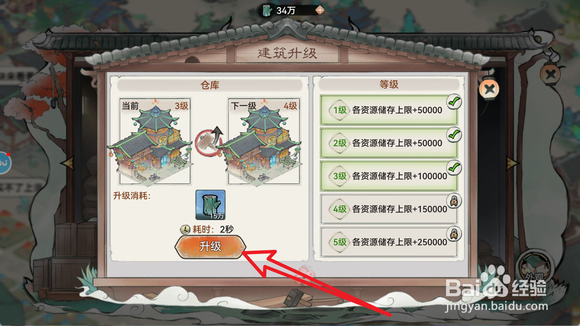Viewport: 580px width, 326px height.
Task: Tap the plus icon next to 34万
Action: click(320, 10)
